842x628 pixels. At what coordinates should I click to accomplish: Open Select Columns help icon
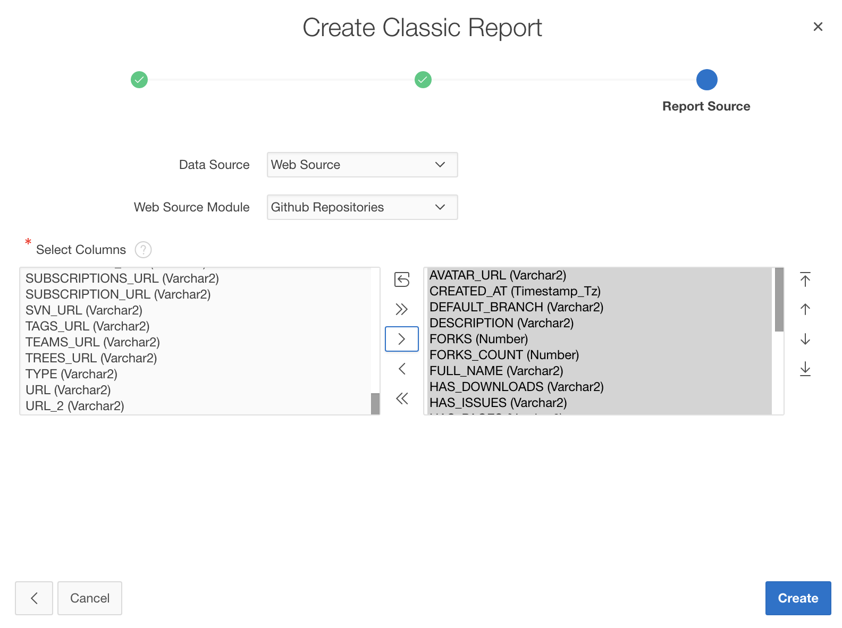point(143,250)
